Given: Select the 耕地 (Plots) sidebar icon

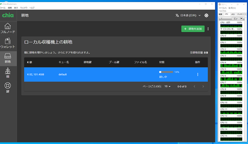Looking at the screenshot, I should (x=8, y=58).
